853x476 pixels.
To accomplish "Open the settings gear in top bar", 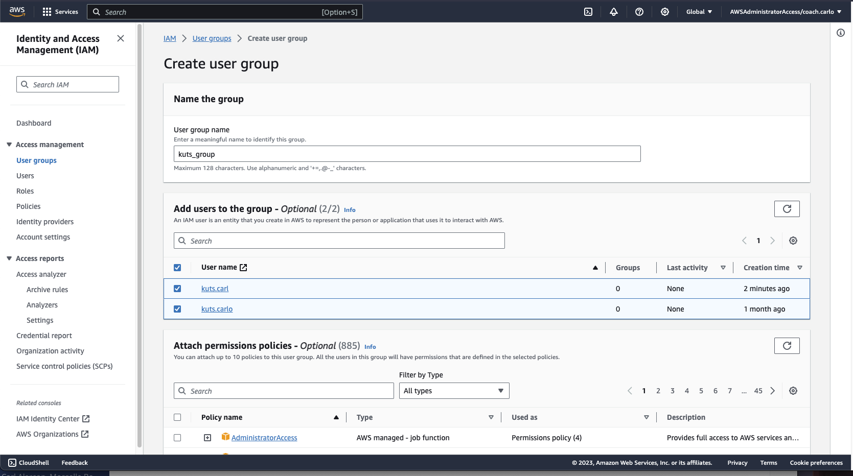I will pyautogui.click(x=665, y=12).
